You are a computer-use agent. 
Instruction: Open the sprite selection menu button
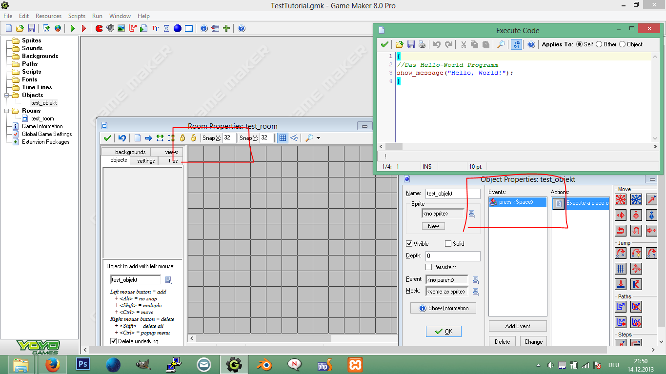point(472,214)
